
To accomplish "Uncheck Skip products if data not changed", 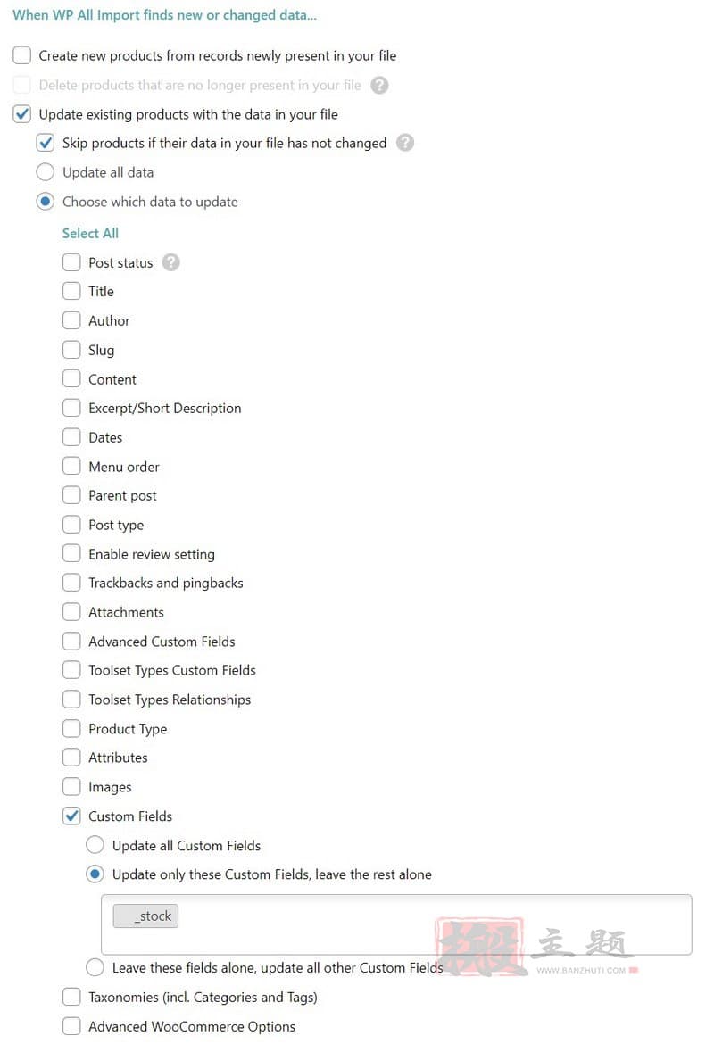I will click(46, 143).
